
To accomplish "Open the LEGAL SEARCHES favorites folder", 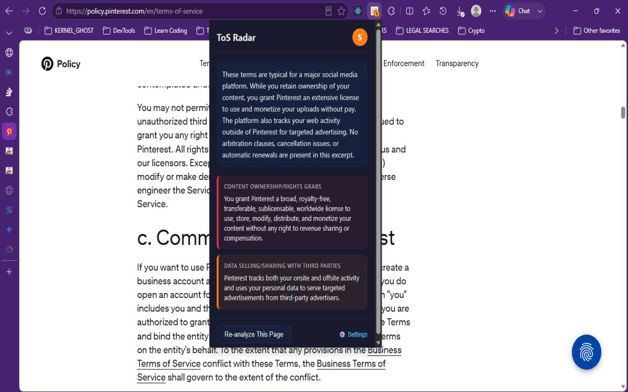I will (422, 30).
